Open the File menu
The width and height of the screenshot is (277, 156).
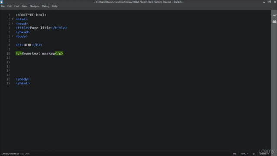click(x=3, y=6)
